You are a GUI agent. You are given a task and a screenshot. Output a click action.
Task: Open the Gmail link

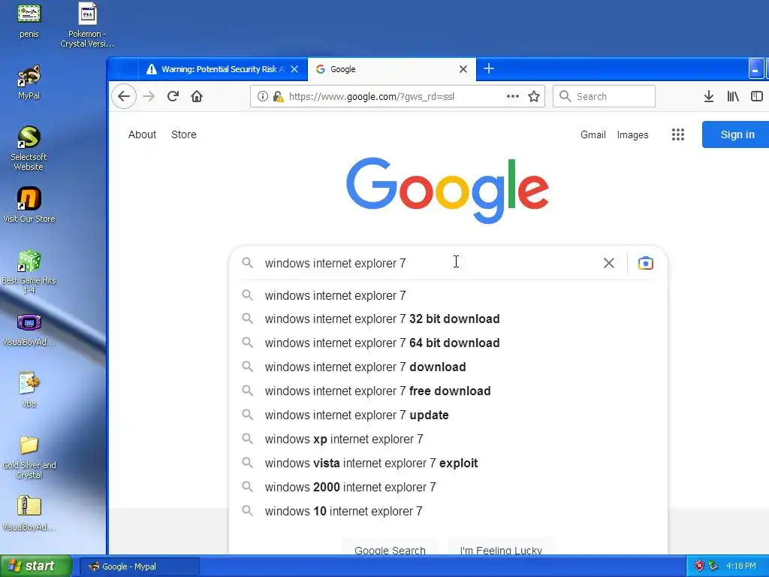pos(593,134)
